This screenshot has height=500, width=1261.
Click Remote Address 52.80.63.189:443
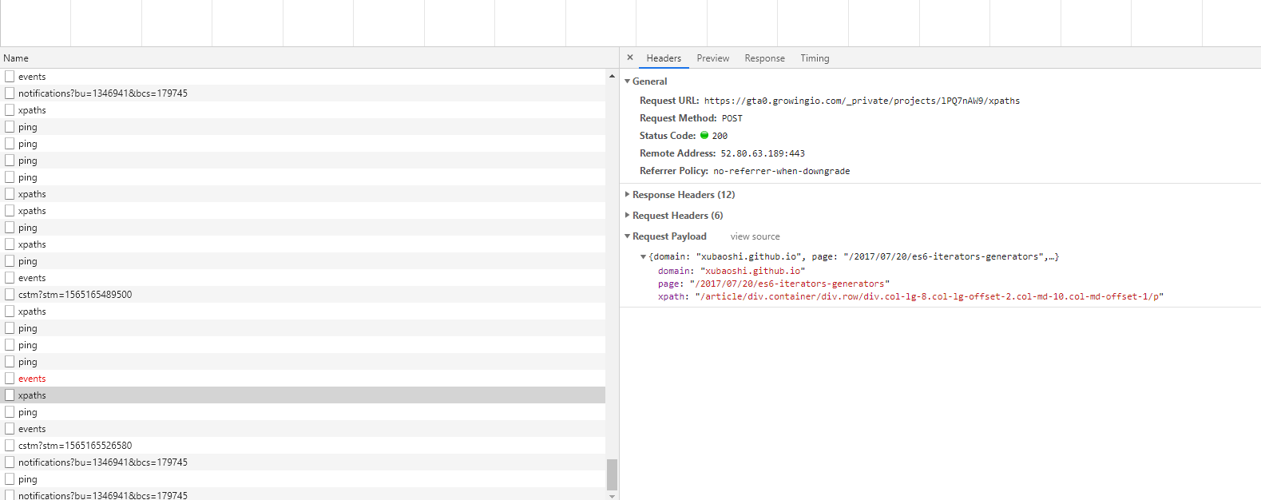[x=763, y=153]
